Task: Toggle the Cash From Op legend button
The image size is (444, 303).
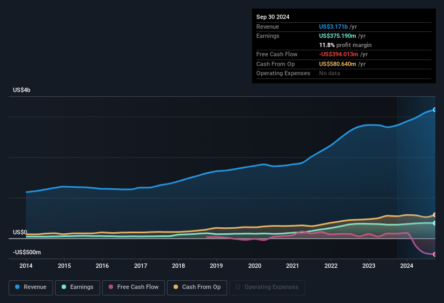Action: [x=197, y=287]
